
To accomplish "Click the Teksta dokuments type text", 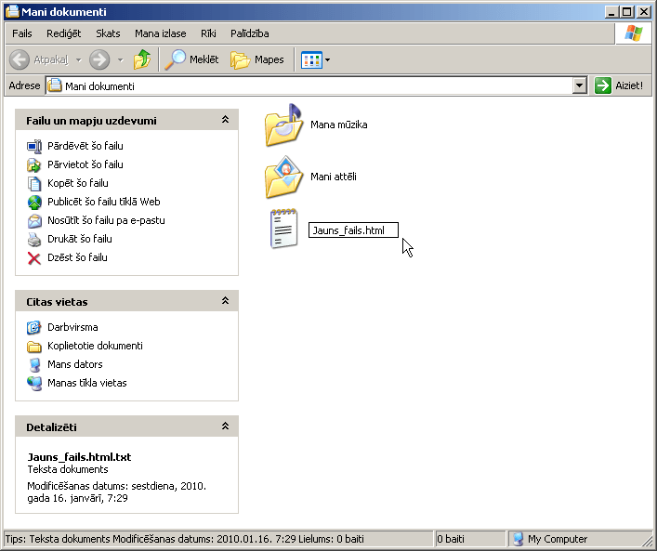I will click(68, 469).
